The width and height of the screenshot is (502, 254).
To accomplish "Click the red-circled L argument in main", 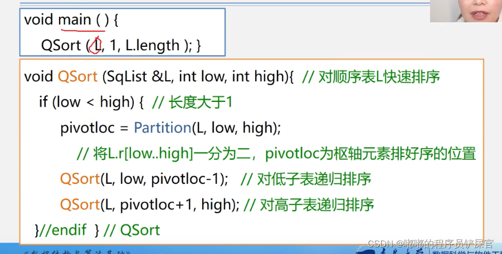I will coord(96,45).
